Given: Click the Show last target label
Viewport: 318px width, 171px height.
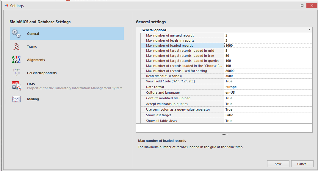Looking at the screenshot, I should 159,115.
